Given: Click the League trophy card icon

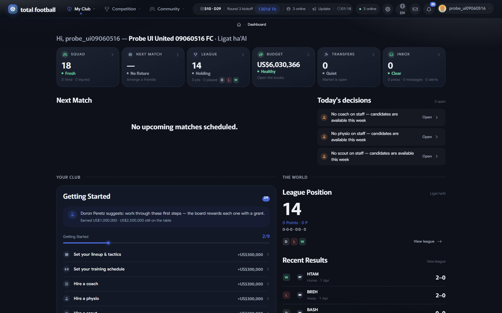Looking at the screenshot, I should point(195,54).
